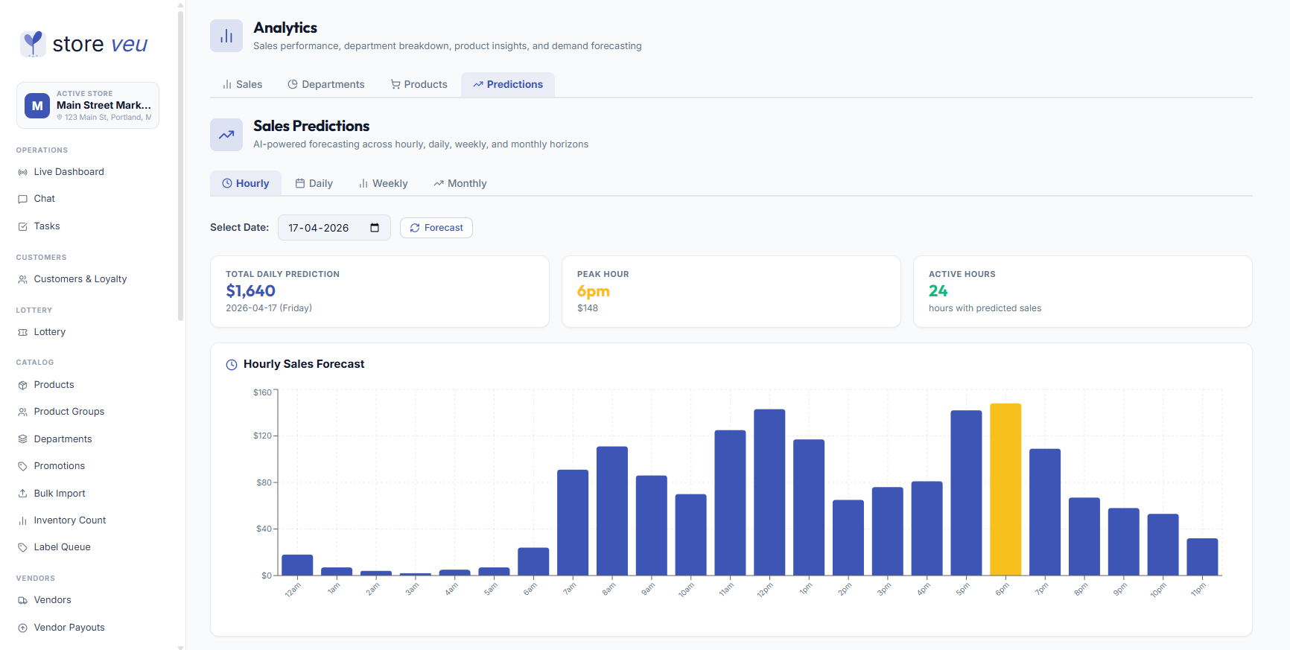
Task: Click the Departments layers icon in sidebar
Action: click(x=22, y=439)
